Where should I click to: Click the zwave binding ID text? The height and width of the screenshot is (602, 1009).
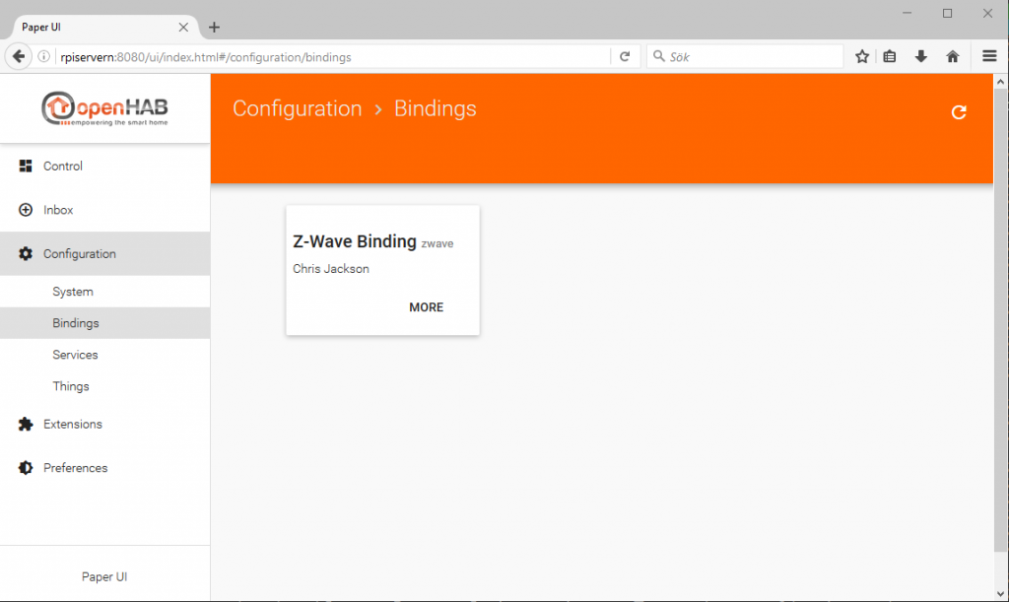[437, 243]
